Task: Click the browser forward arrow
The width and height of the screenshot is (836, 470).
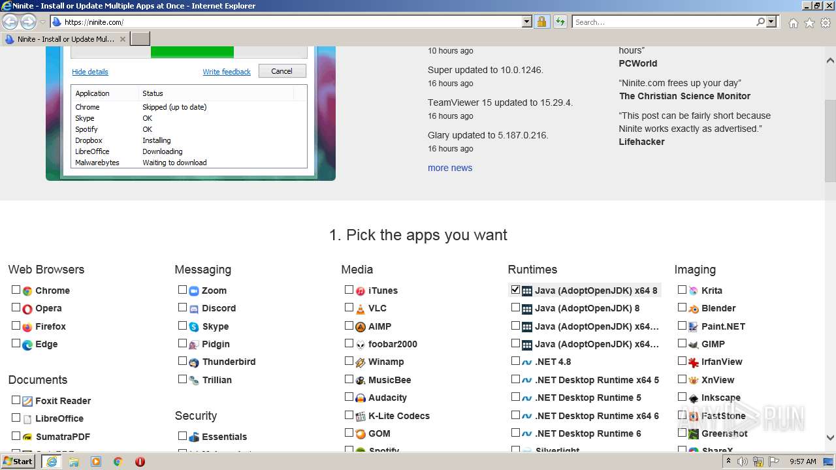Action: click(28, 22)
